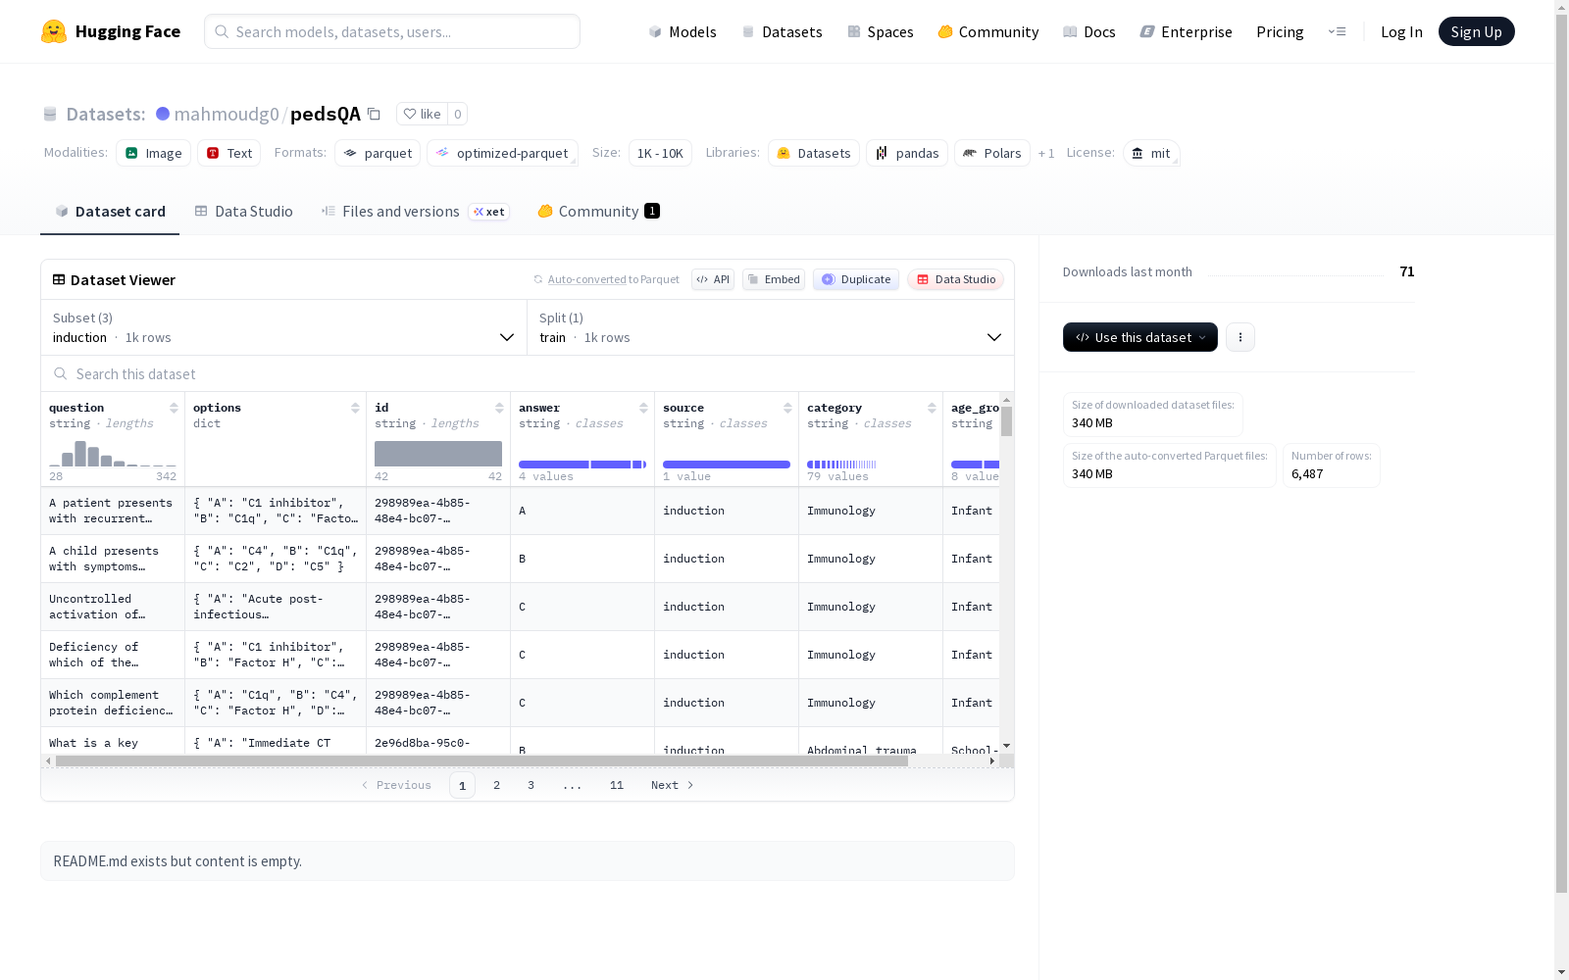1569x980 pixels.
Task: Duplicate the dataset
Action: coord(856,279)
